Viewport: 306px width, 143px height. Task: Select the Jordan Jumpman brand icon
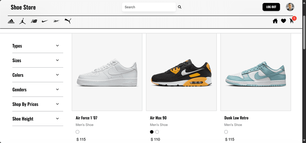point(23,21)
